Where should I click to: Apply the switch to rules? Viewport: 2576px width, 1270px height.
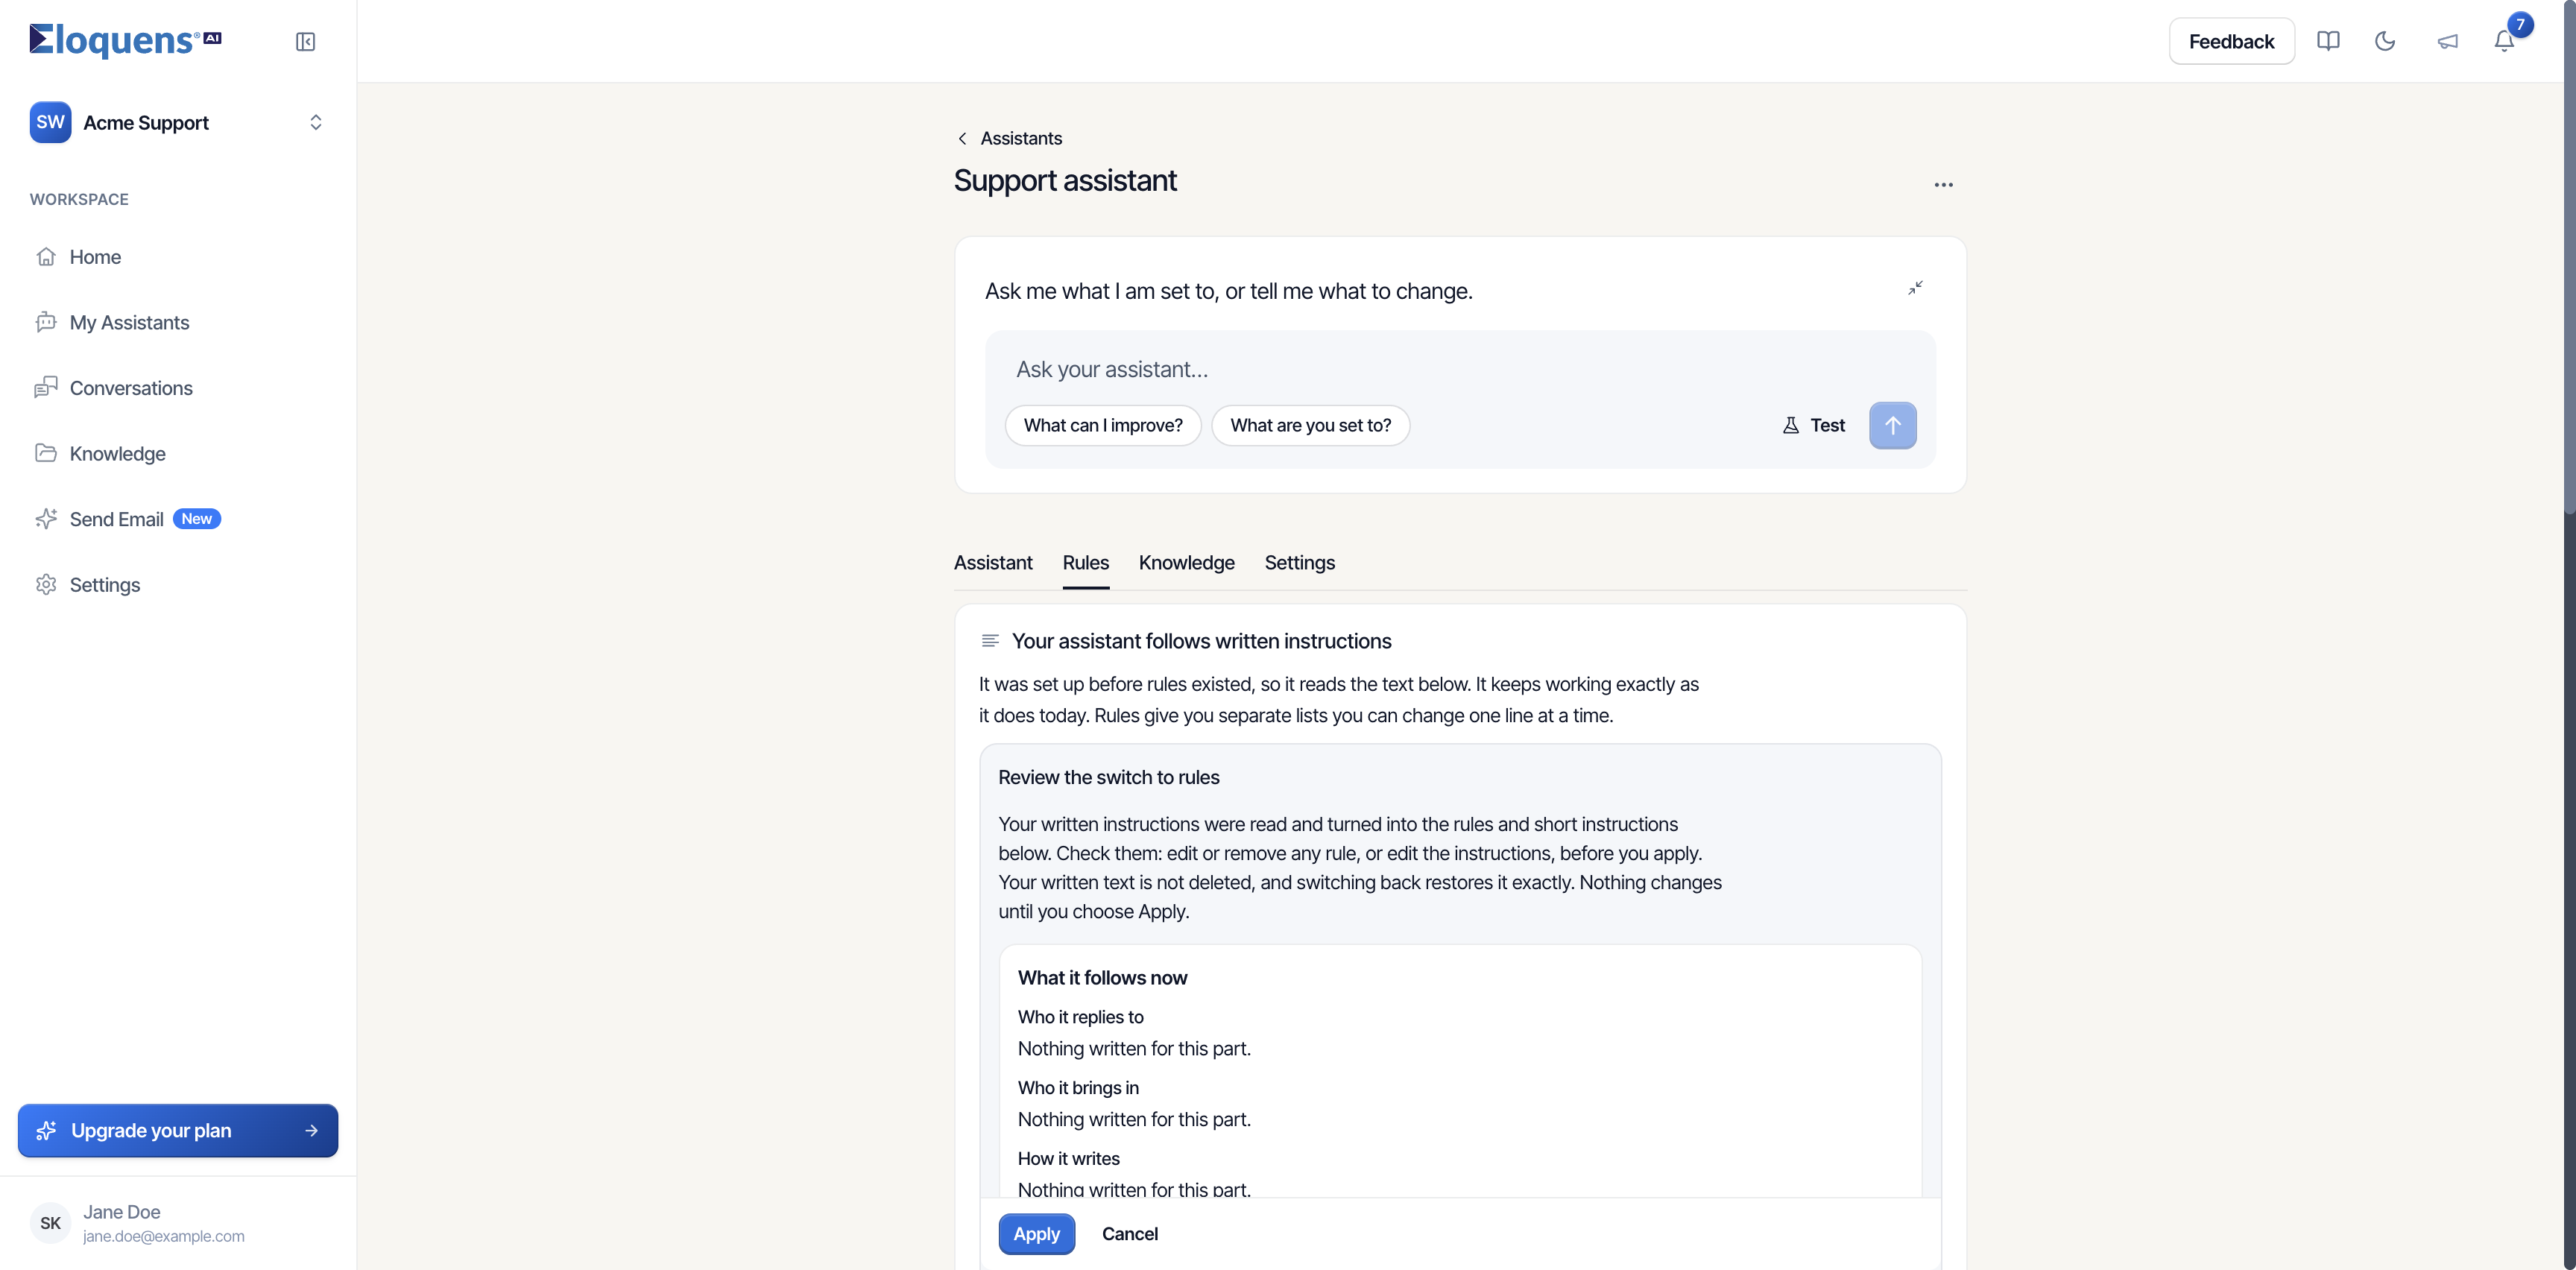(1036, 1234)
